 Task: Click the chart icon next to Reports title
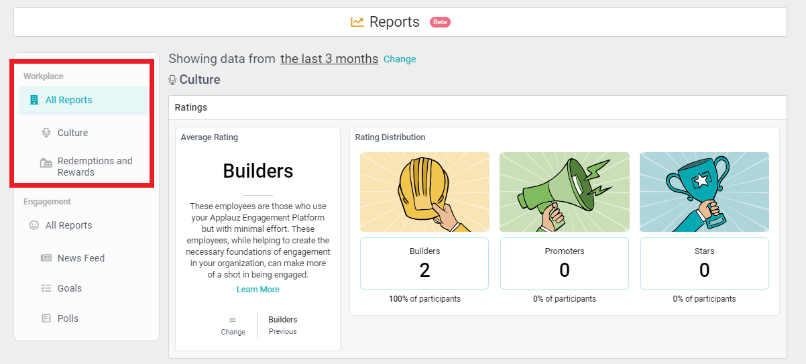pos(357,22)
